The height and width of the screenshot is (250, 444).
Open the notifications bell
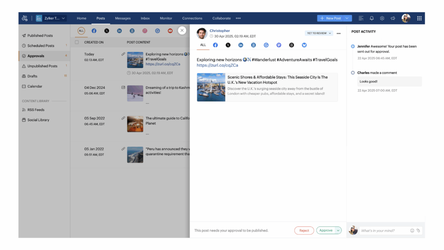click(x=371, y=18)
